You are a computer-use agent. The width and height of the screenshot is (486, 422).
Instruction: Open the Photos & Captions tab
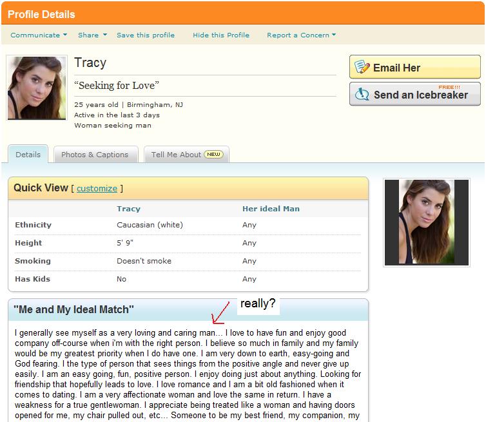click(x=95, y=155)
